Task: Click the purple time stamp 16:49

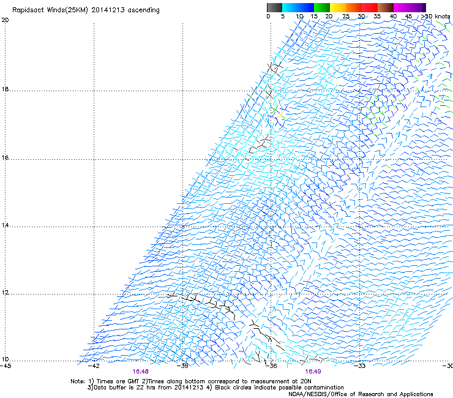Action: click(313, 372)
